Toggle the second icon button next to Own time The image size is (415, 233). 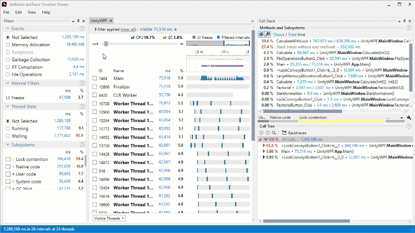[x=268, y=35]
